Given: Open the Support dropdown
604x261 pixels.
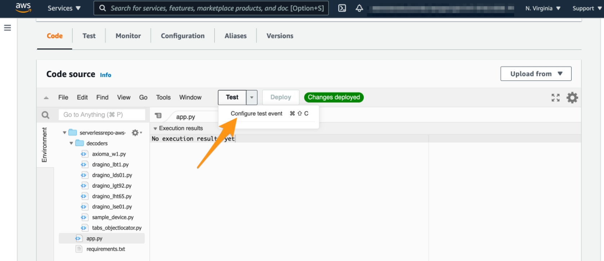Looking at the screenshot, I should click(587, 8).
